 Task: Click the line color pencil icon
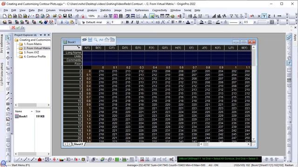218,22
